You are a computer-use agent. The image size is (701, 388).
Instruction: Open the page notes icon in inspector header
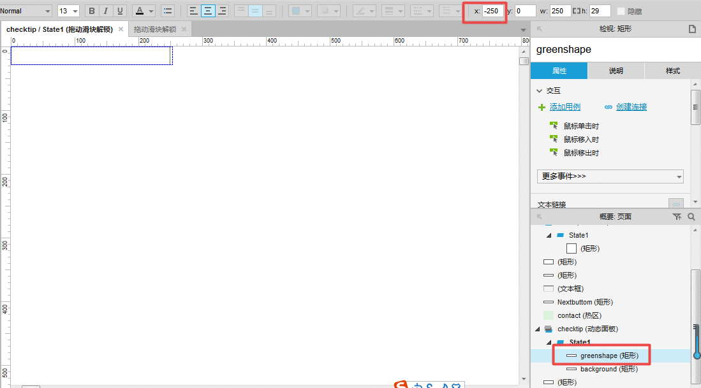pyautogui.click(x=692, y=29)
